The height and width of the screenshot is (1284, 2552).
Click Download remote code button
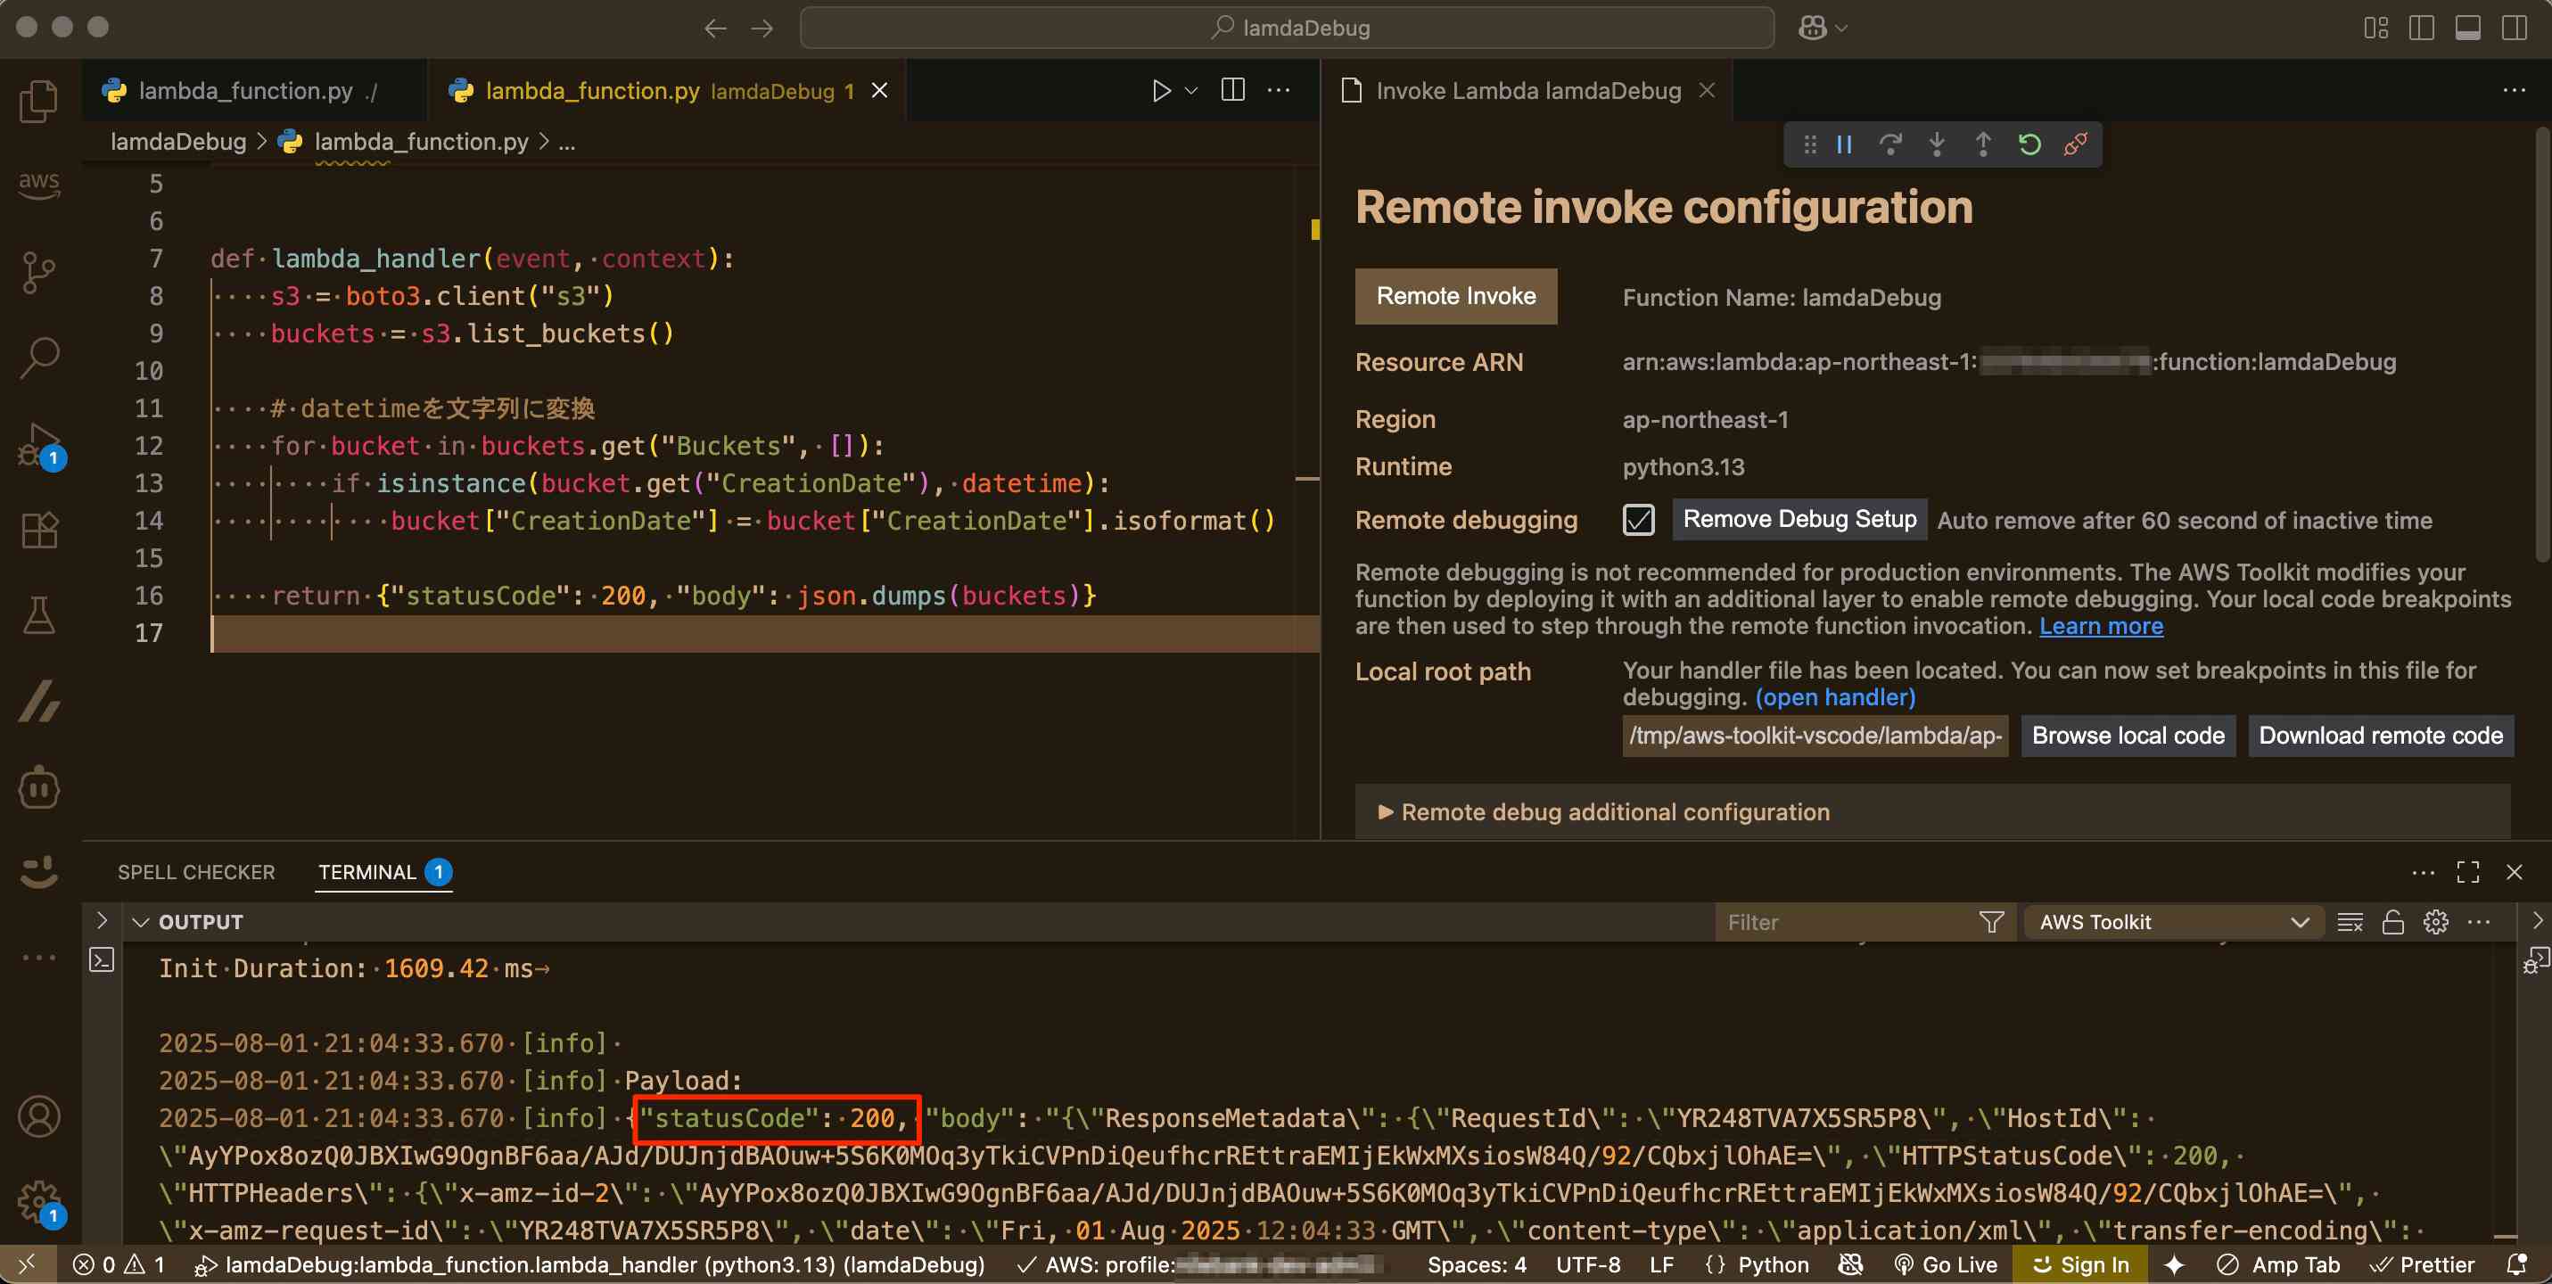(2380, 735)
